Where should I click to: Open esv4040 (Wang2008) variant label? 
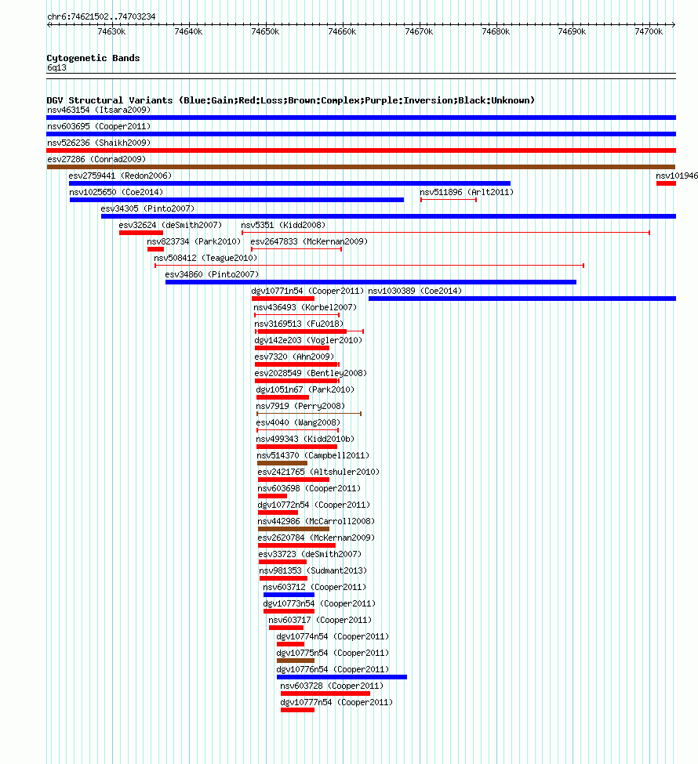298,423
